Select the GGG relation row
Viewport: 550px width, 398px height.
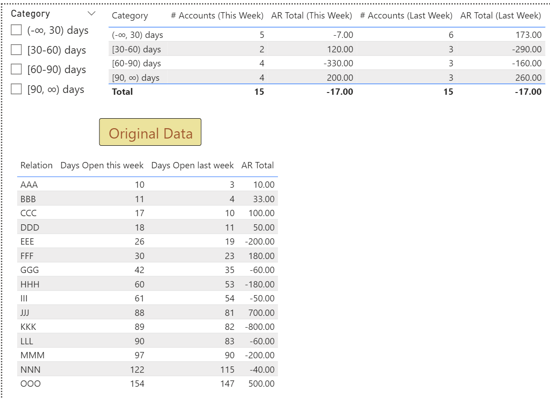click(148, 270)
